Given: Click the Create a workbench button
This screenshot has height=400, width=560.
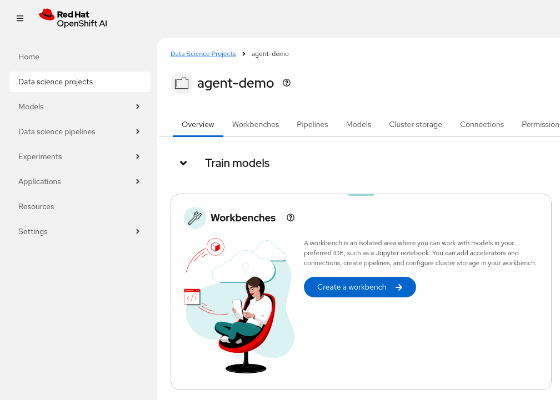Looking at the screenshot, I should tap(359, 287).
